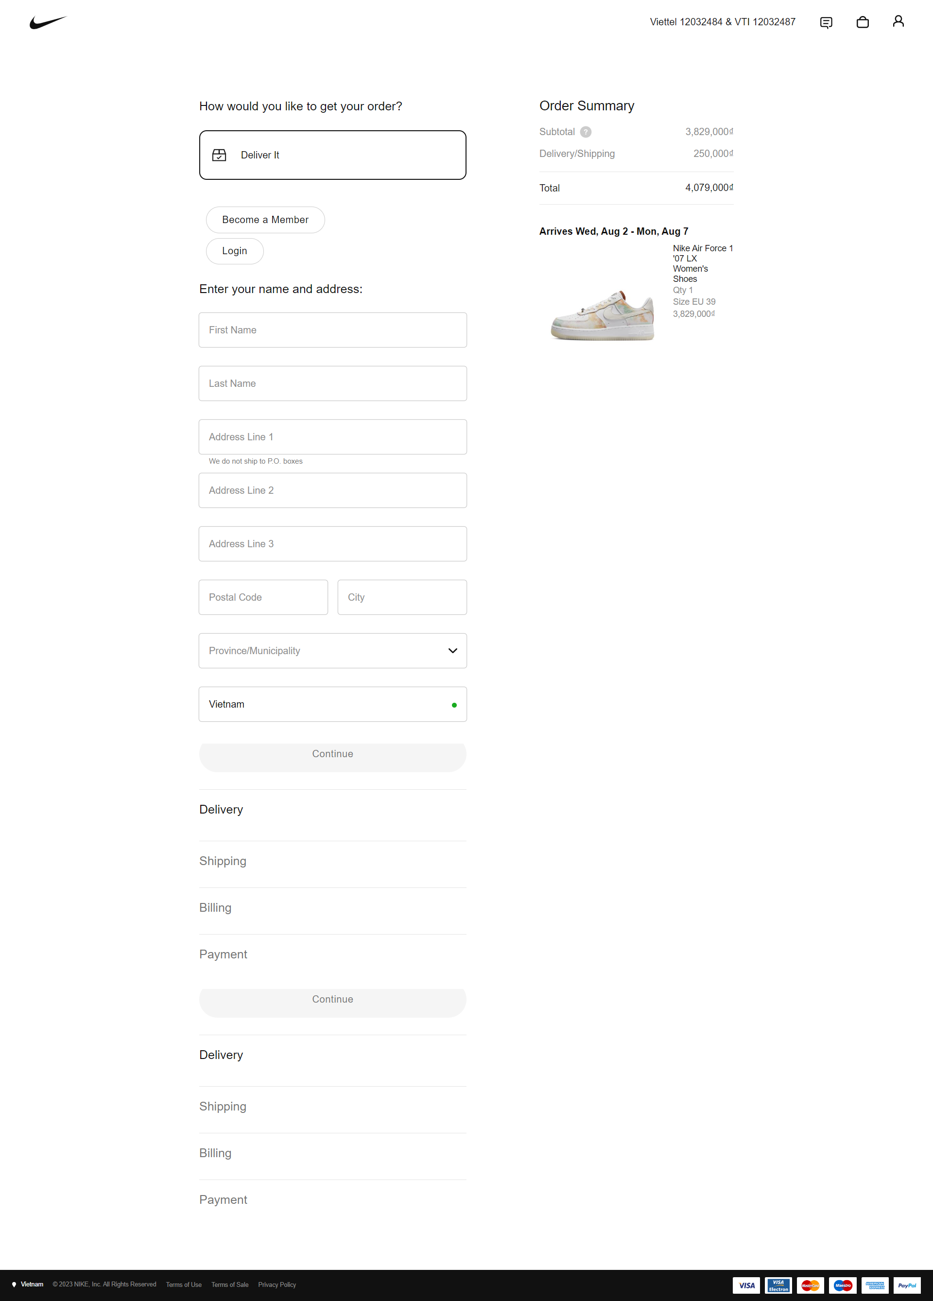Click the Login button
933x1301 pixels.
coord(235,251)
